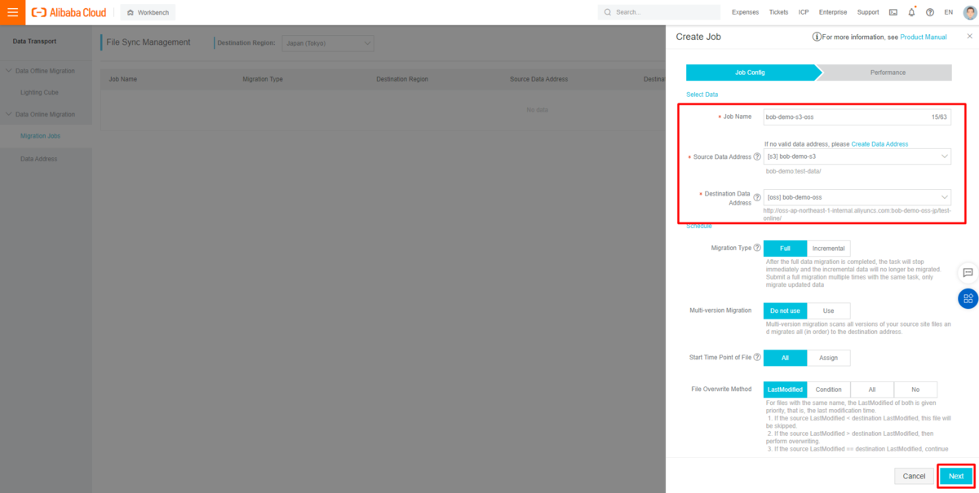The width and height of the screenshot is (979, 493).
Task: Click the Migration Type column header
Action: [x=263, y=79]
